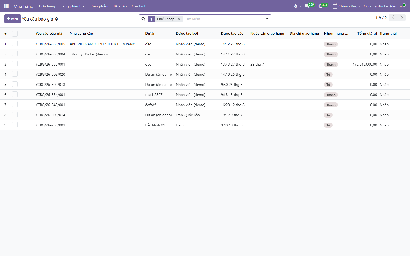Open the Cấu hình menu

click(139, 6)
